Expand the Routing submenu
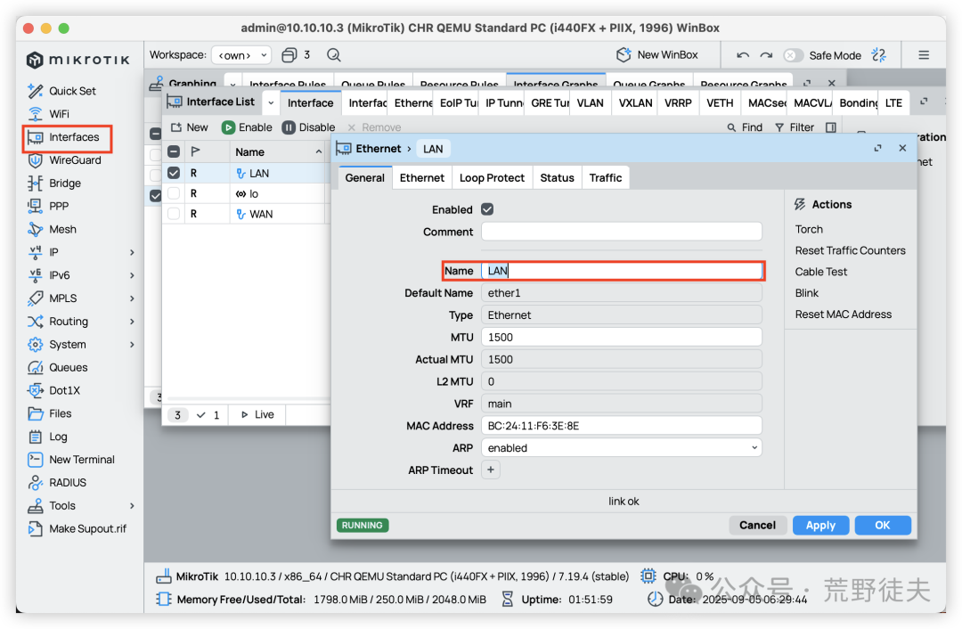962x629 pixels. pos(132,322)
